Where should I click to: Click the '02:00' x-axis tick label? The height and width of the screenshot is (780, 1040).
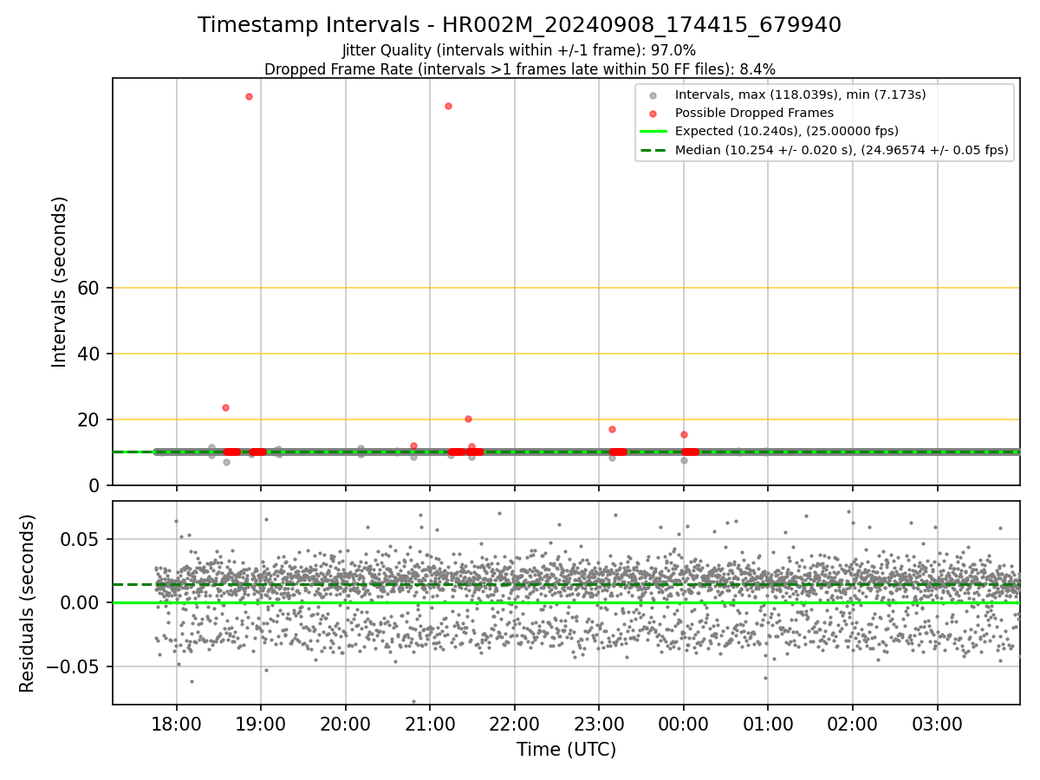pyautogui.click(x=853, y=724)
